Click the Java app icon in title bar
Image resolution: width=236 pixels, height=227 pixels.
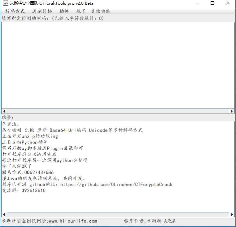[5, 3]
